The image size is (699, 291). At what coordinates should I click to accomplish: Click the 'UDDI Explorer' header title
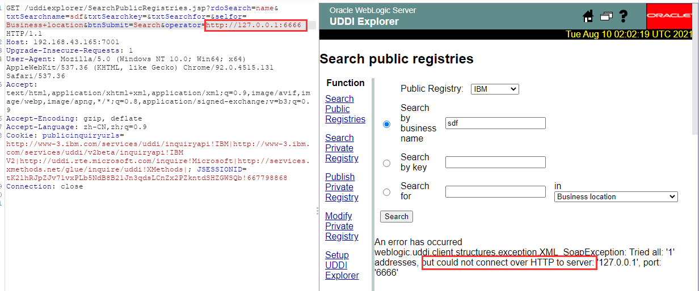(x=364, y=22)
